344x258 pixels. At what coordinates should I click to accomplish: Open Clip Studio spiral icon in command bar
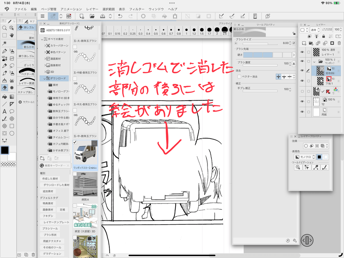pyautogui.click(x=69, y=16)
